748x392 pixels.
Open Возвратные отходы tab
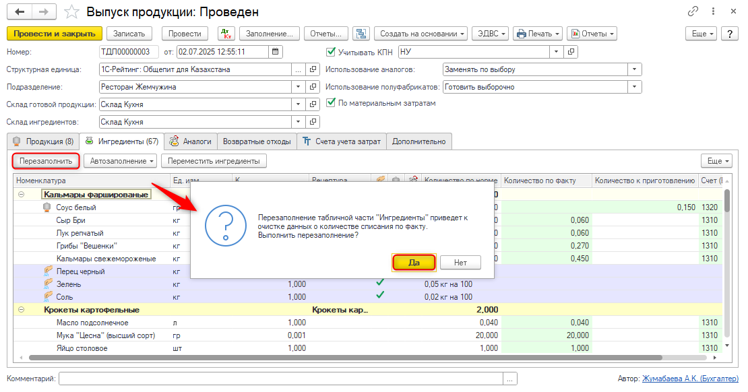tap(257, 141)
